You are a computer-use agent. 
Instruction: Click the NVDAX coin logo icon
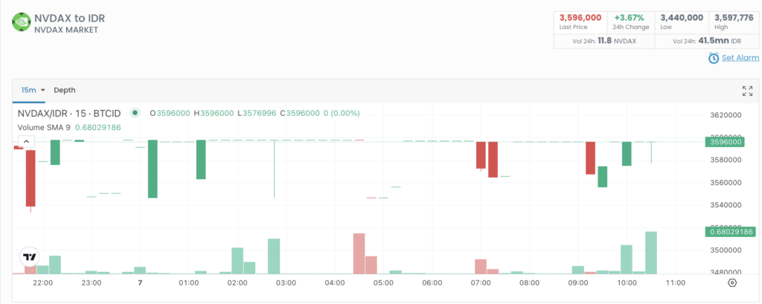(22, 22)
